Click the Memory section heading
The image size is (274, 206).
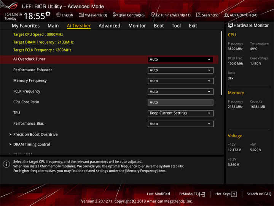236,93
